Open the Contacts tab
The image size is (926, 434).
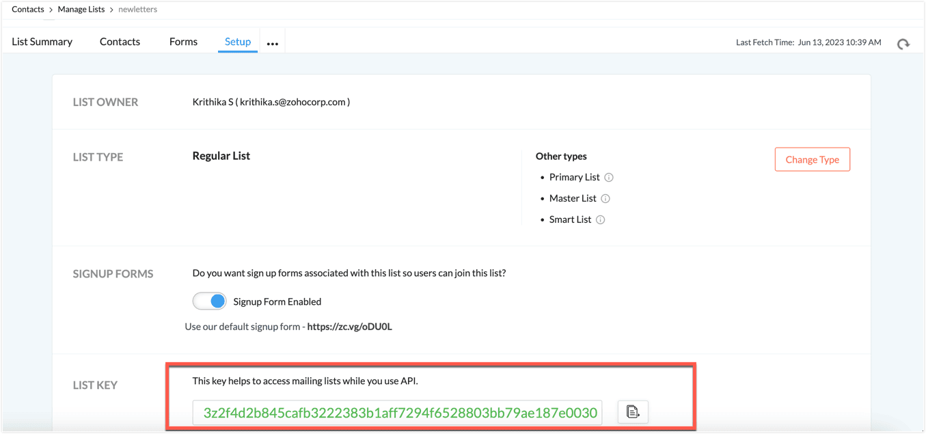click(120, 41)
